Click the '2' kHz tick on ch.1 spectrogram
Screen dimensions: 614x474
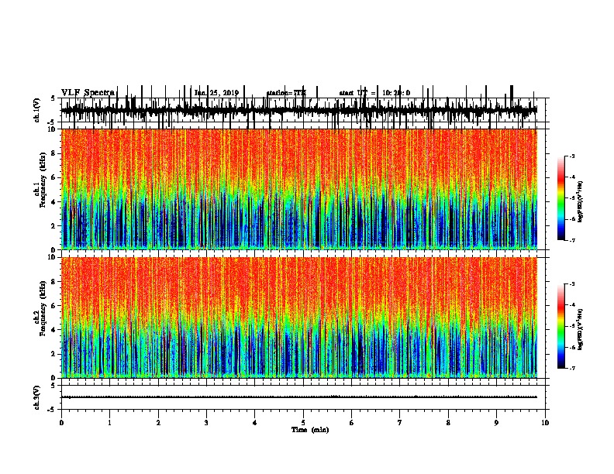(x=53, y=225)
